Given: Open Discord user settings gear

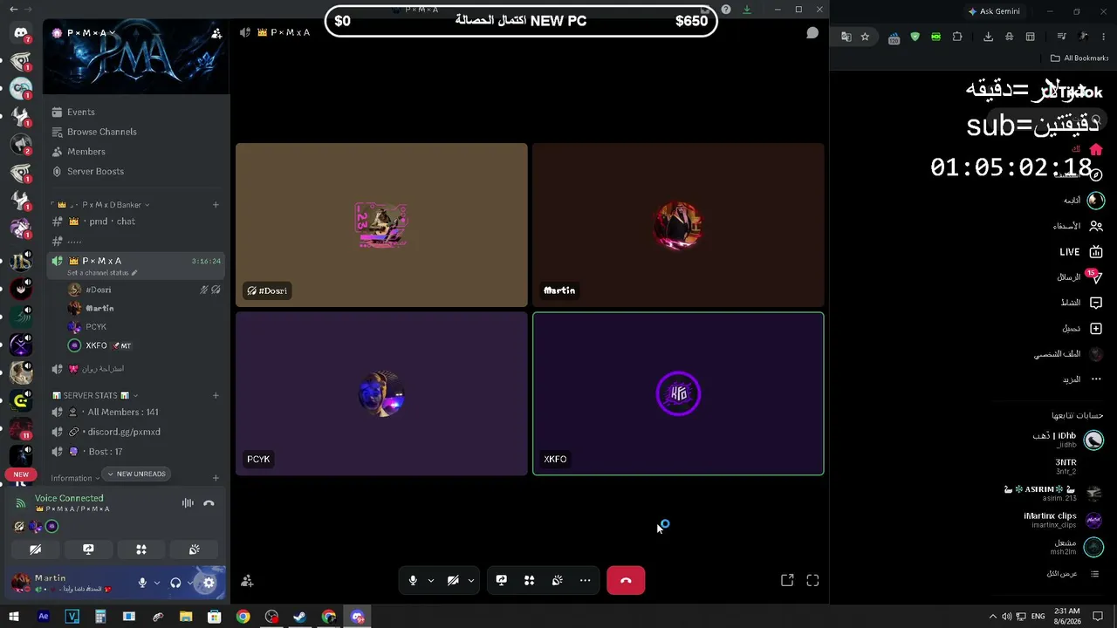Looking at the screenshot, I should tap(209, 583).
